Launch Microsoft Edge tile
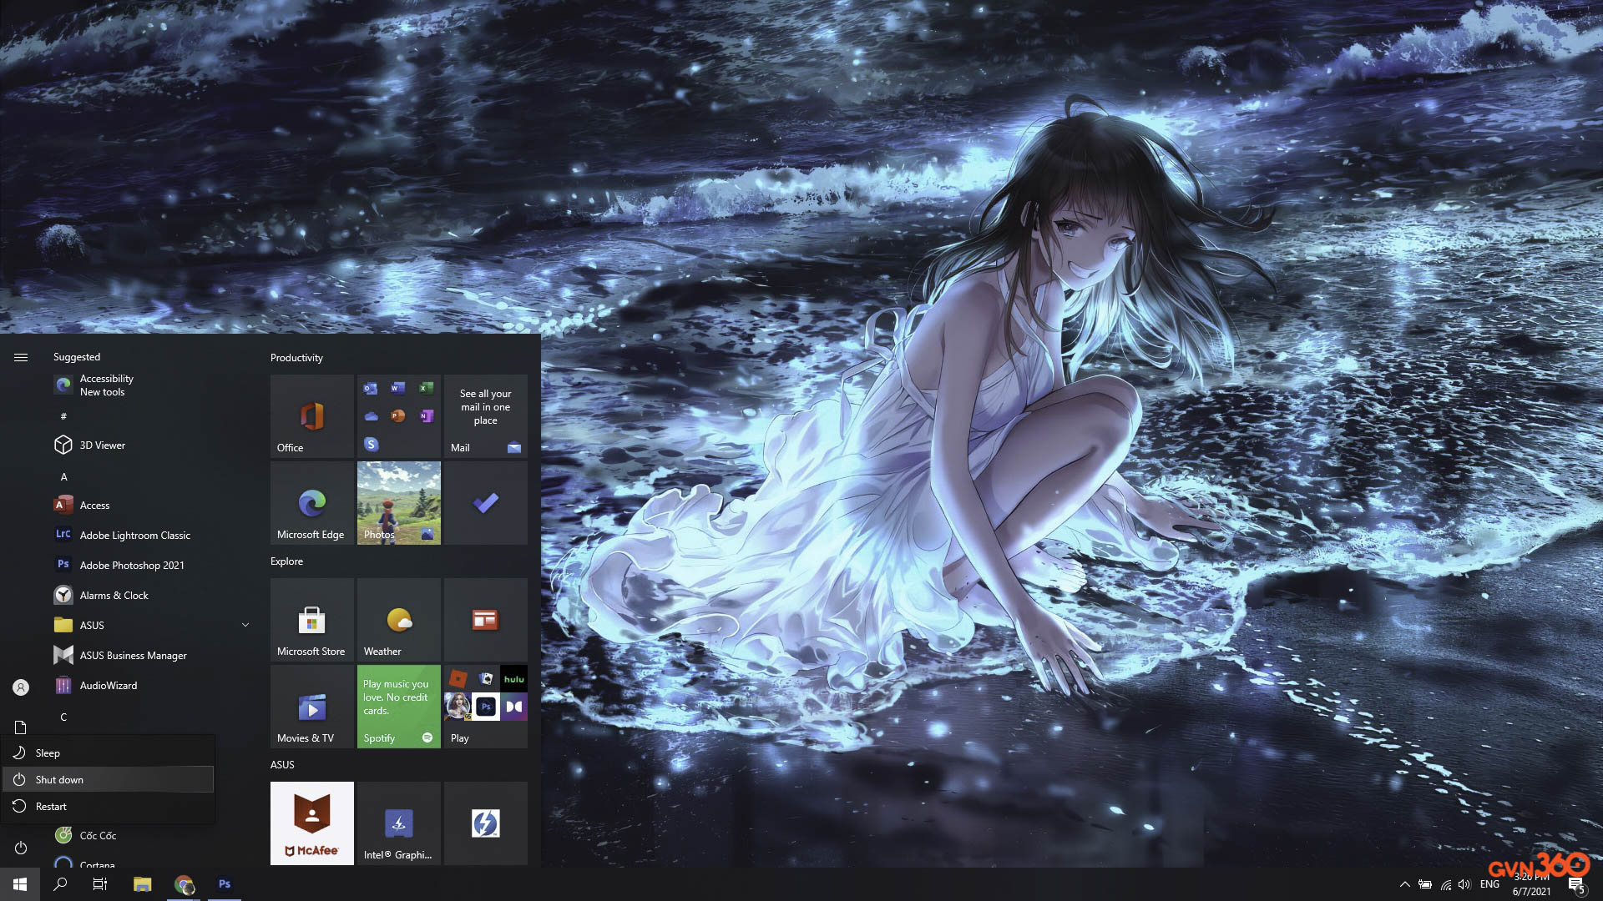 coord(312,503)
